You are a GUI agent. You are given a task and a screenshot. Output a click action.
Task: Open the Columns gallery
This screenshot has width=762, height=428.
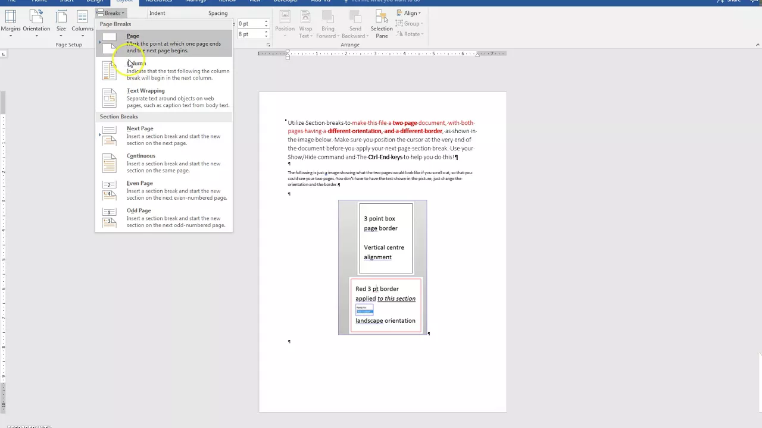coord(83,24)
